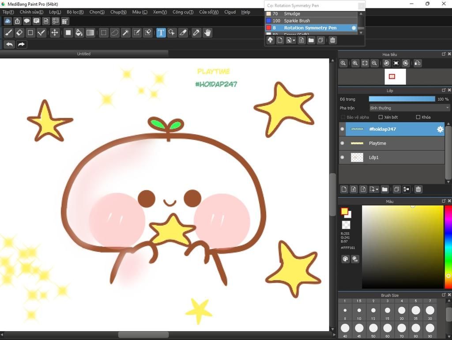Open settings gear of #hoidap247 layer

pyautogui.click(x=440, y=129)
